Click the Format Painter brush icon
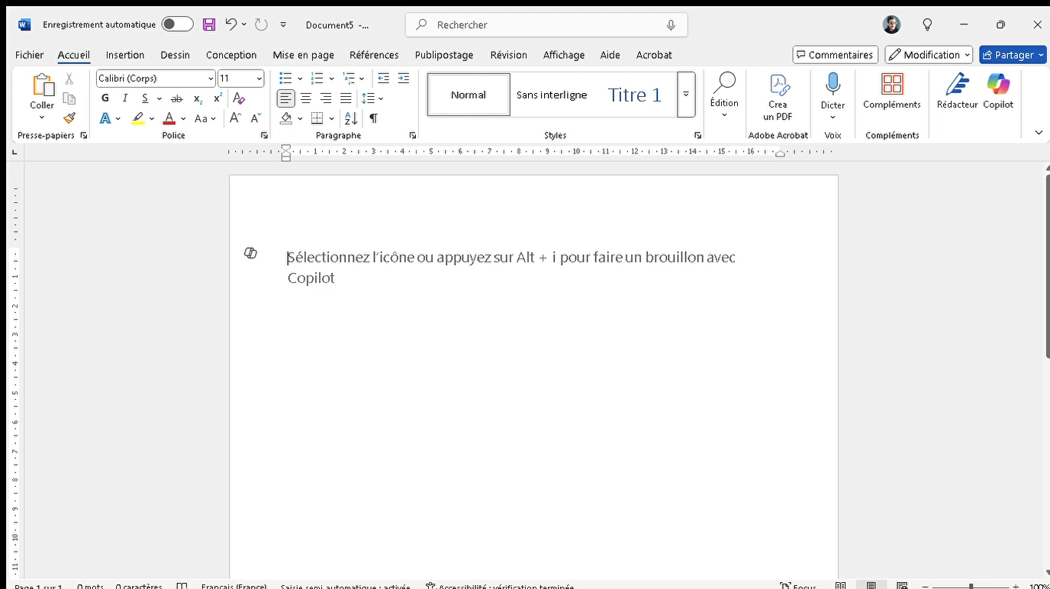Screen dimensions: 1050x589 click(x=69, y=118)
